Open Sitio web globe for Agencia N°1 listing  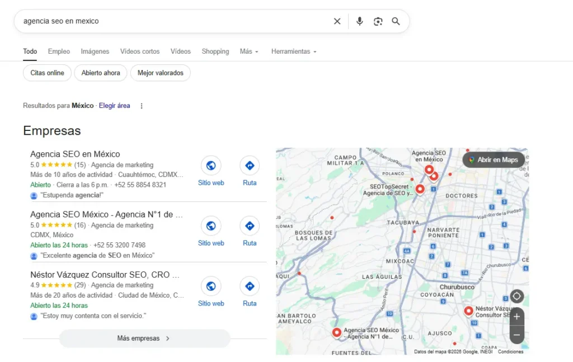point(211,225)
